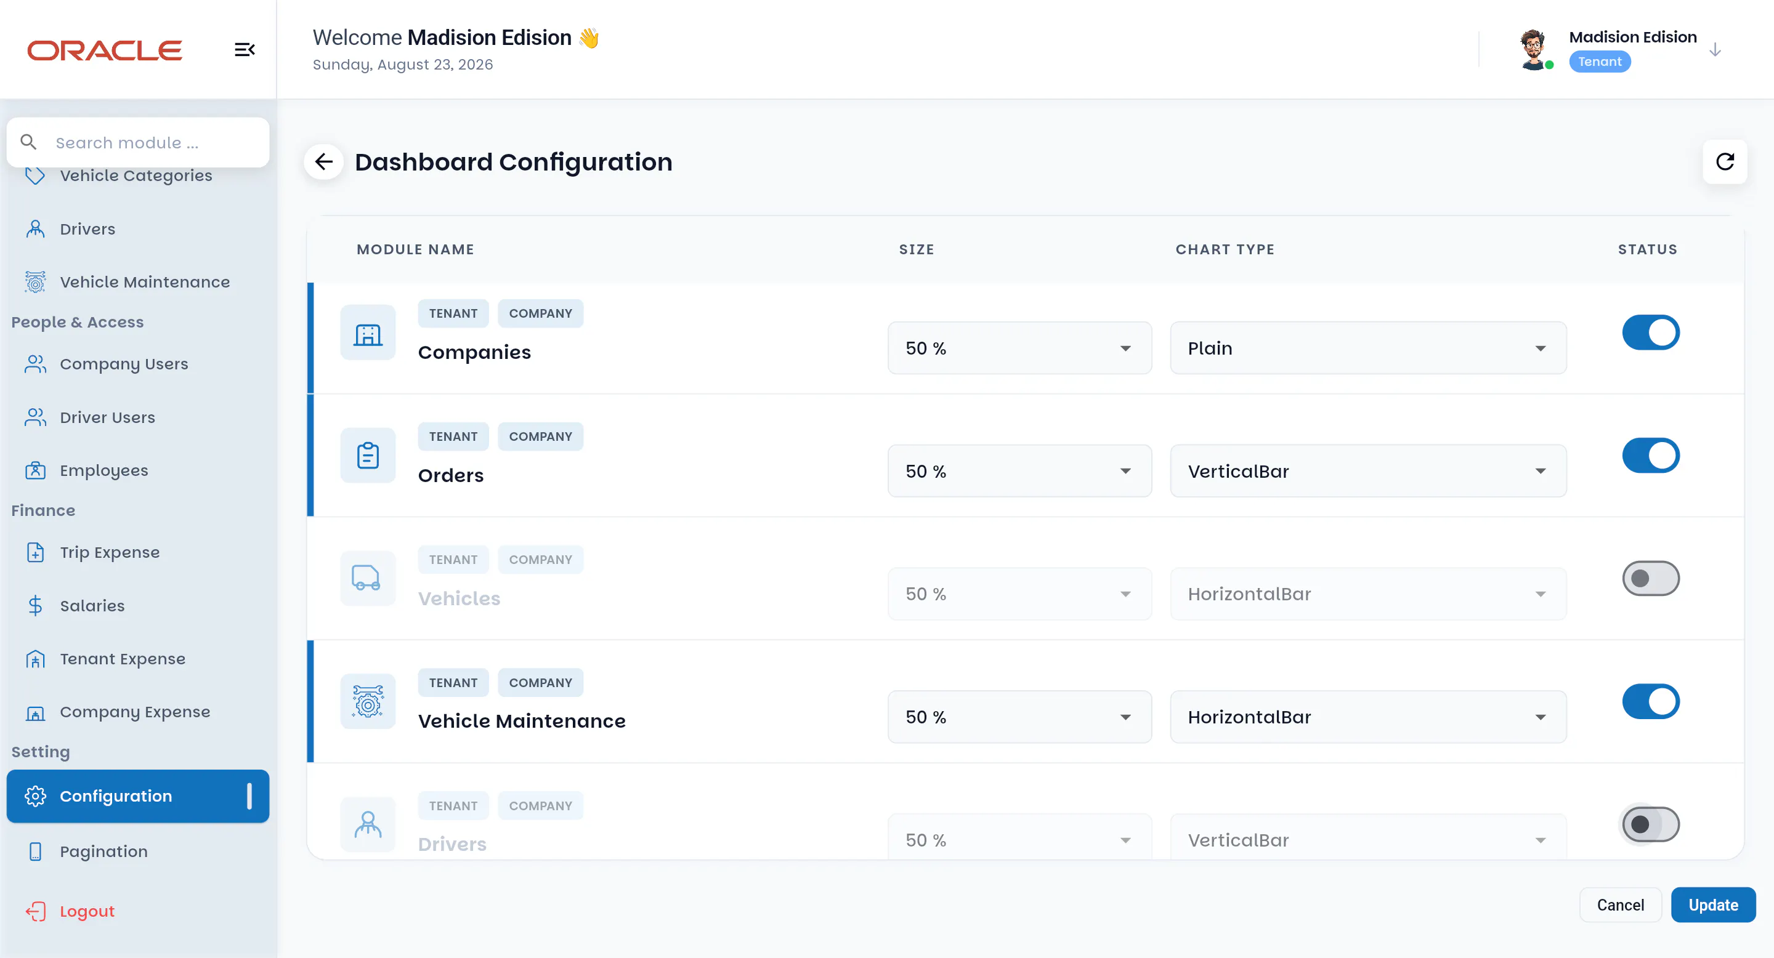The height and width of the screenshot is (958, 1774).
Task: Click the Orders clipboard icon
Action: click(368, 456)
